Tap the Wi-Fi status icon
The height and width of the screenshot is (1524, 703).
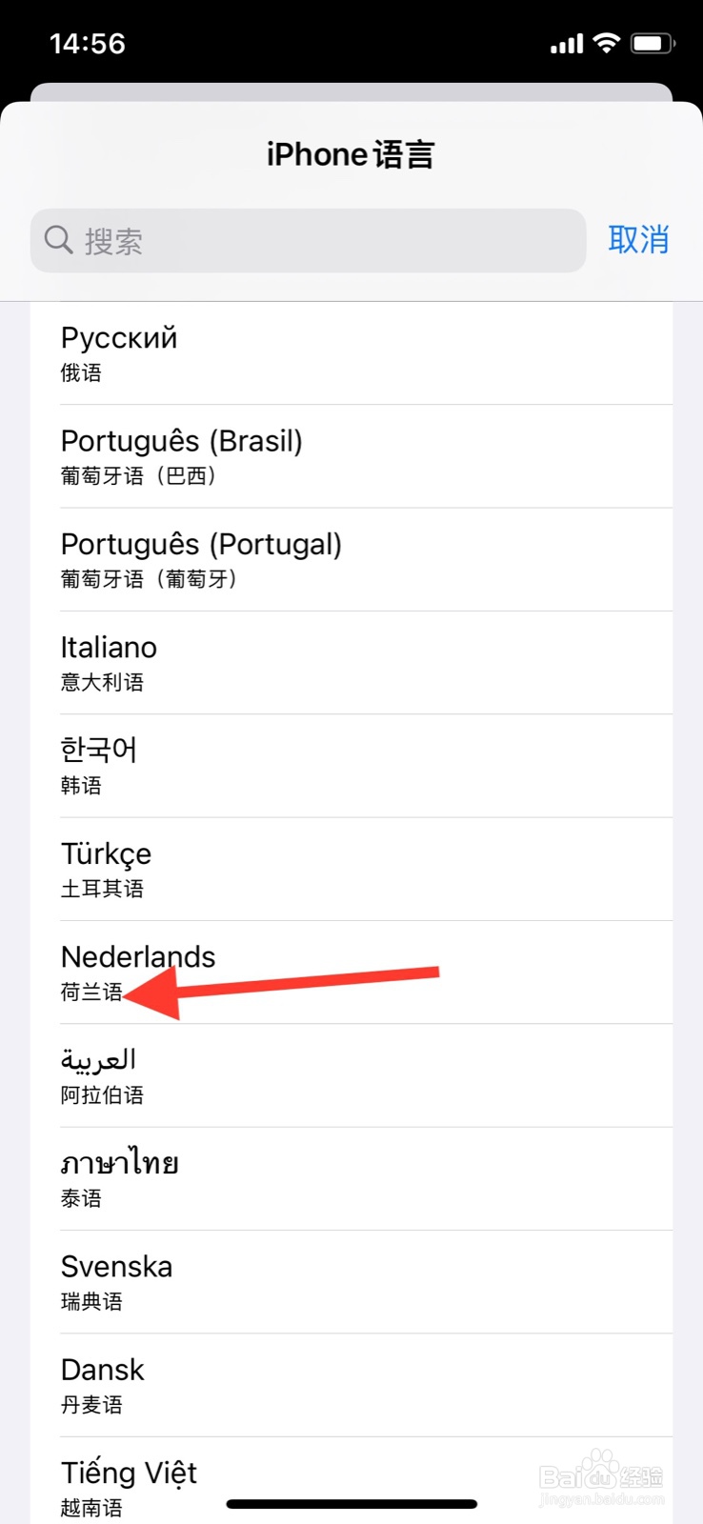[x=606, y=43]
